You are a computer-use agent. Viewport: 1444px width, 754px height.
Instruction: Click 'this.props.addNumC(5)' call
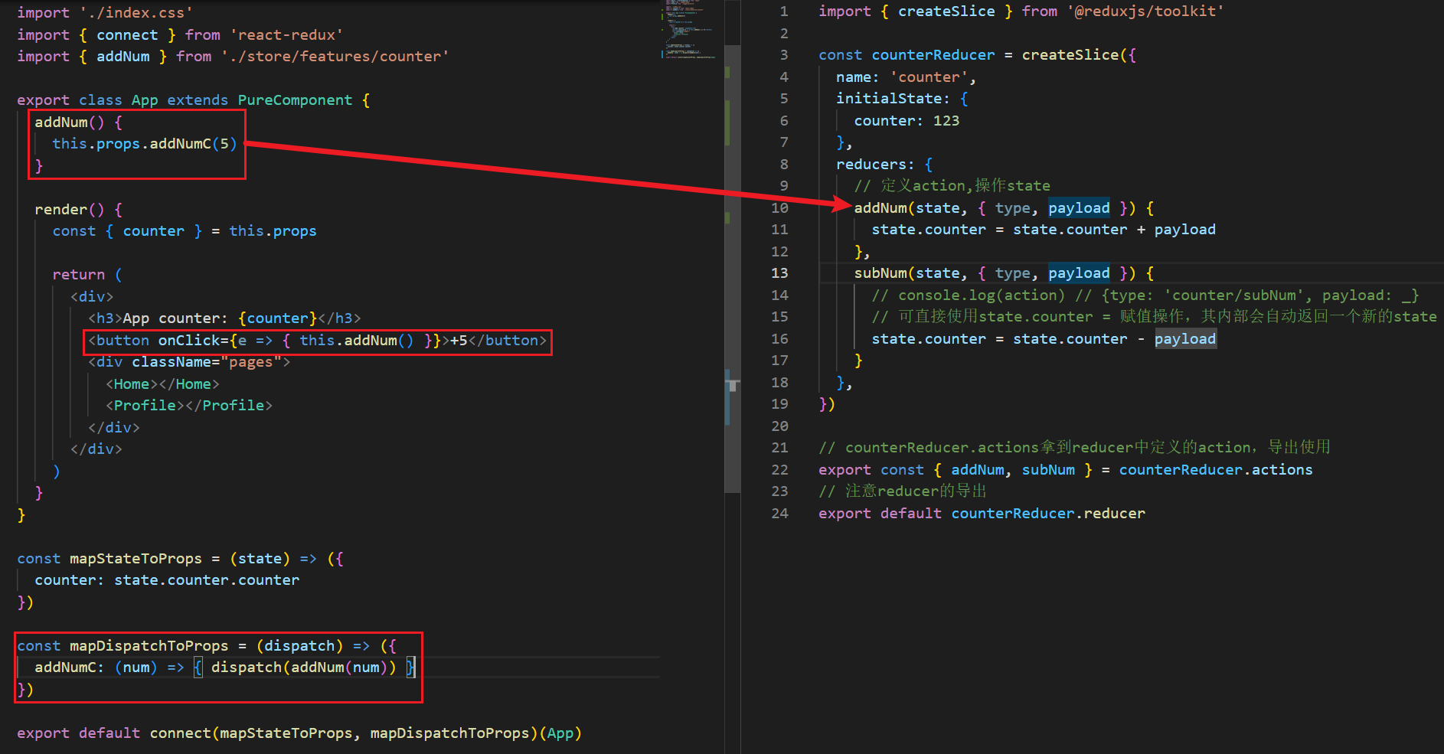(145, 144)
